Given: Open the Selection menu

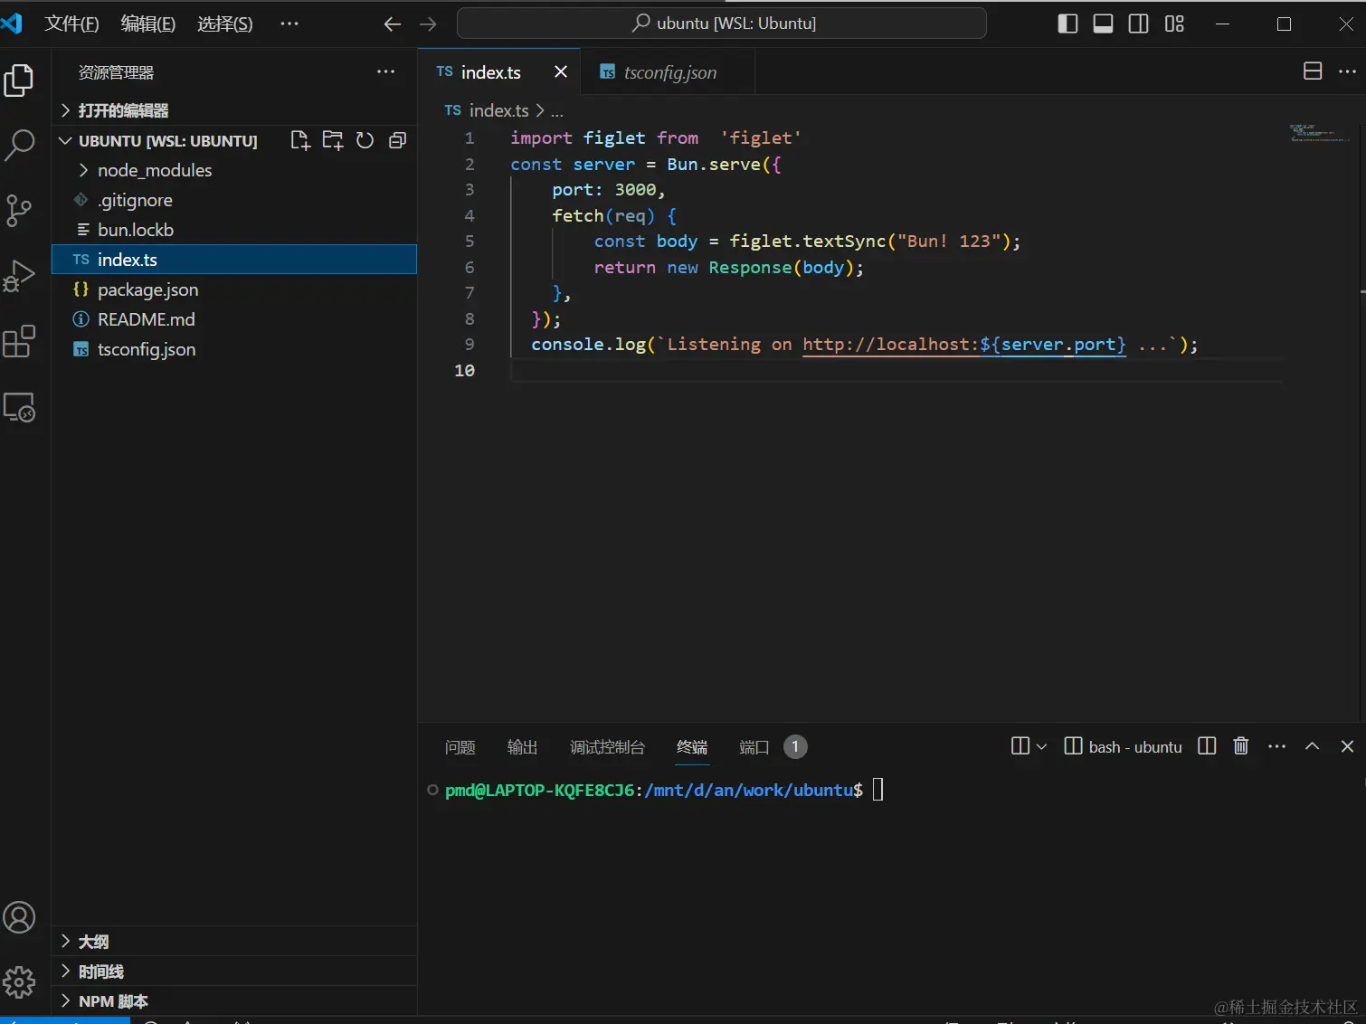Looking at the screenshot, I should click(225, 24).
